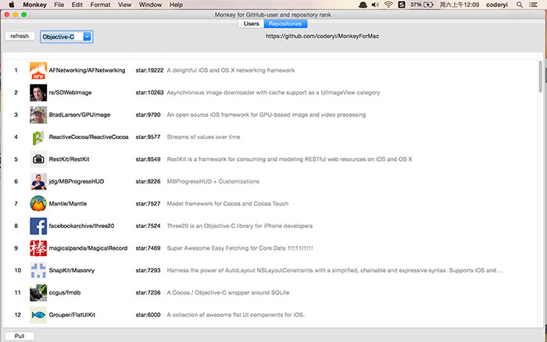
Task: Select the Repositories tab
Action: 281,24
